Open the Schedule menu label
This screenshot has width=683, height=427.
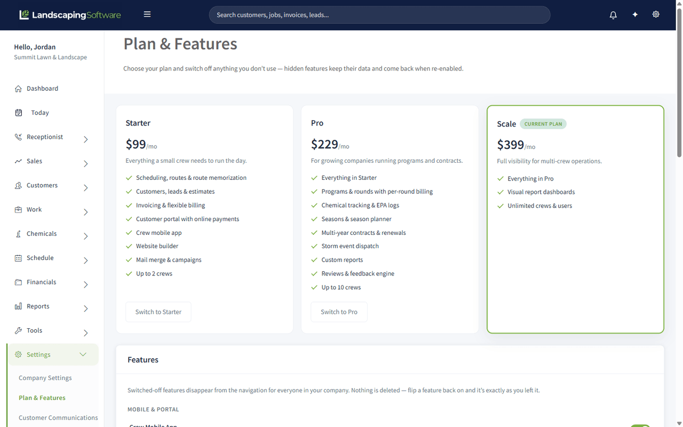[40, 258]
